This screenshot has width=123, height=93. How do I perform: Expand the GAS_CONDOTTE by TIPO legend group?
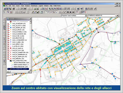[x=11, y=61]
